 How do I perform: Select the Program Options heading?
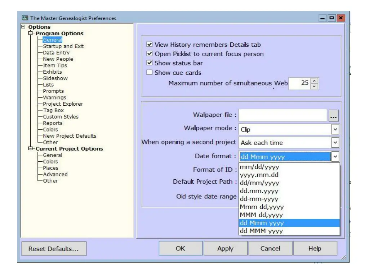pos(59,33)
